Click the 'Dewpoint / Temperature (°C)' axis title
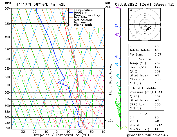Viewport: 177px width, 137px height. click(61, 135)
